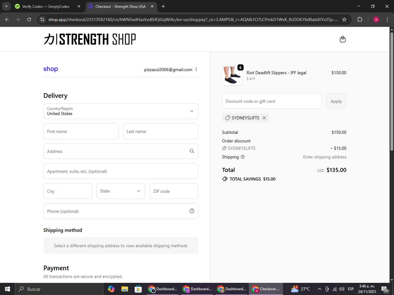Click the Apartment, suite, etc. field
The width and height of the screenshot is (394, 295).
click(121, 171)
